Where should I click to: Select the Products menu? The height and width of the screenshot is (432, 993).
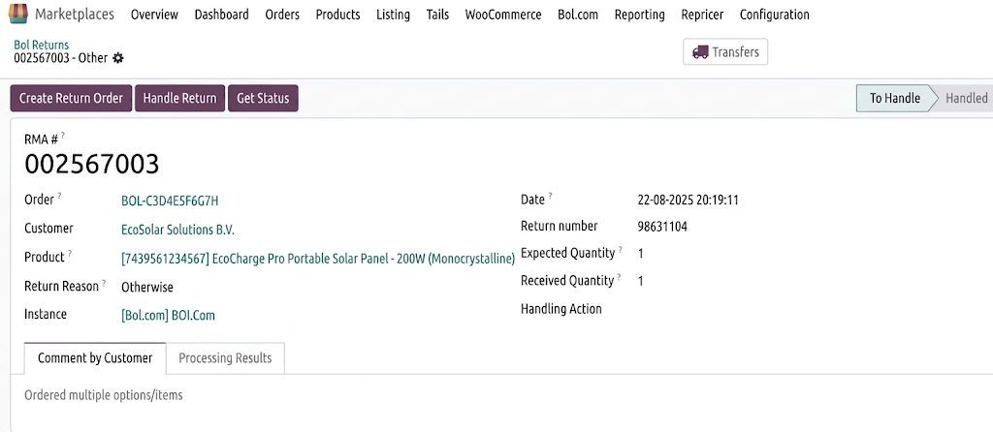337,15
